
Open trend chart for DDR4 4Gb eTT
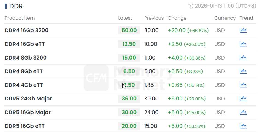pos(243,85)
